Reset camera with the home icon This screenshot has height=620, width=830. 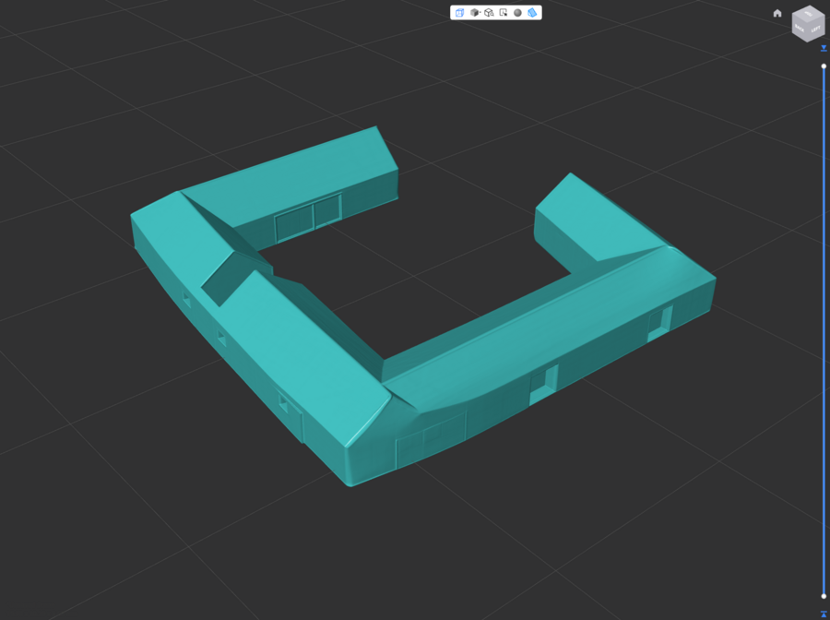pos(777,13)
